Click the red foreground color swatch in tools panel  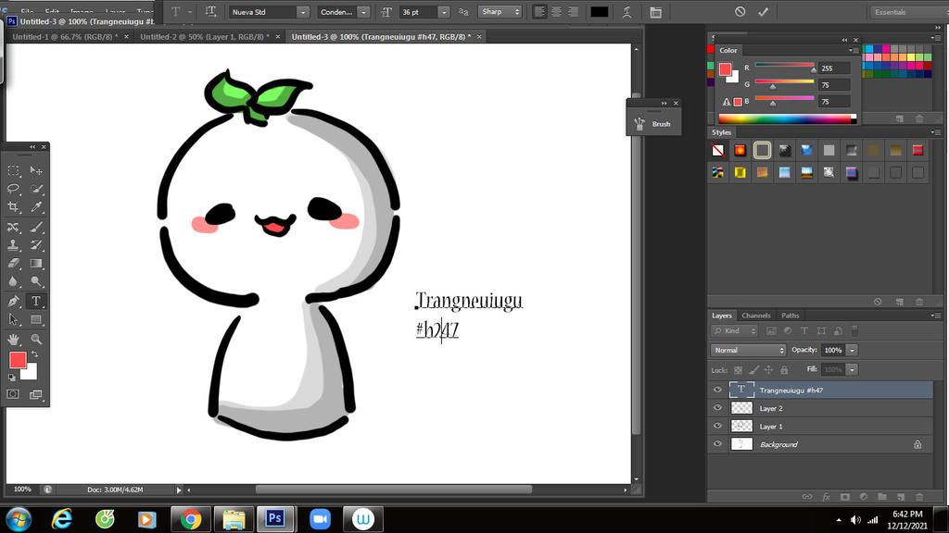point(18,360)
